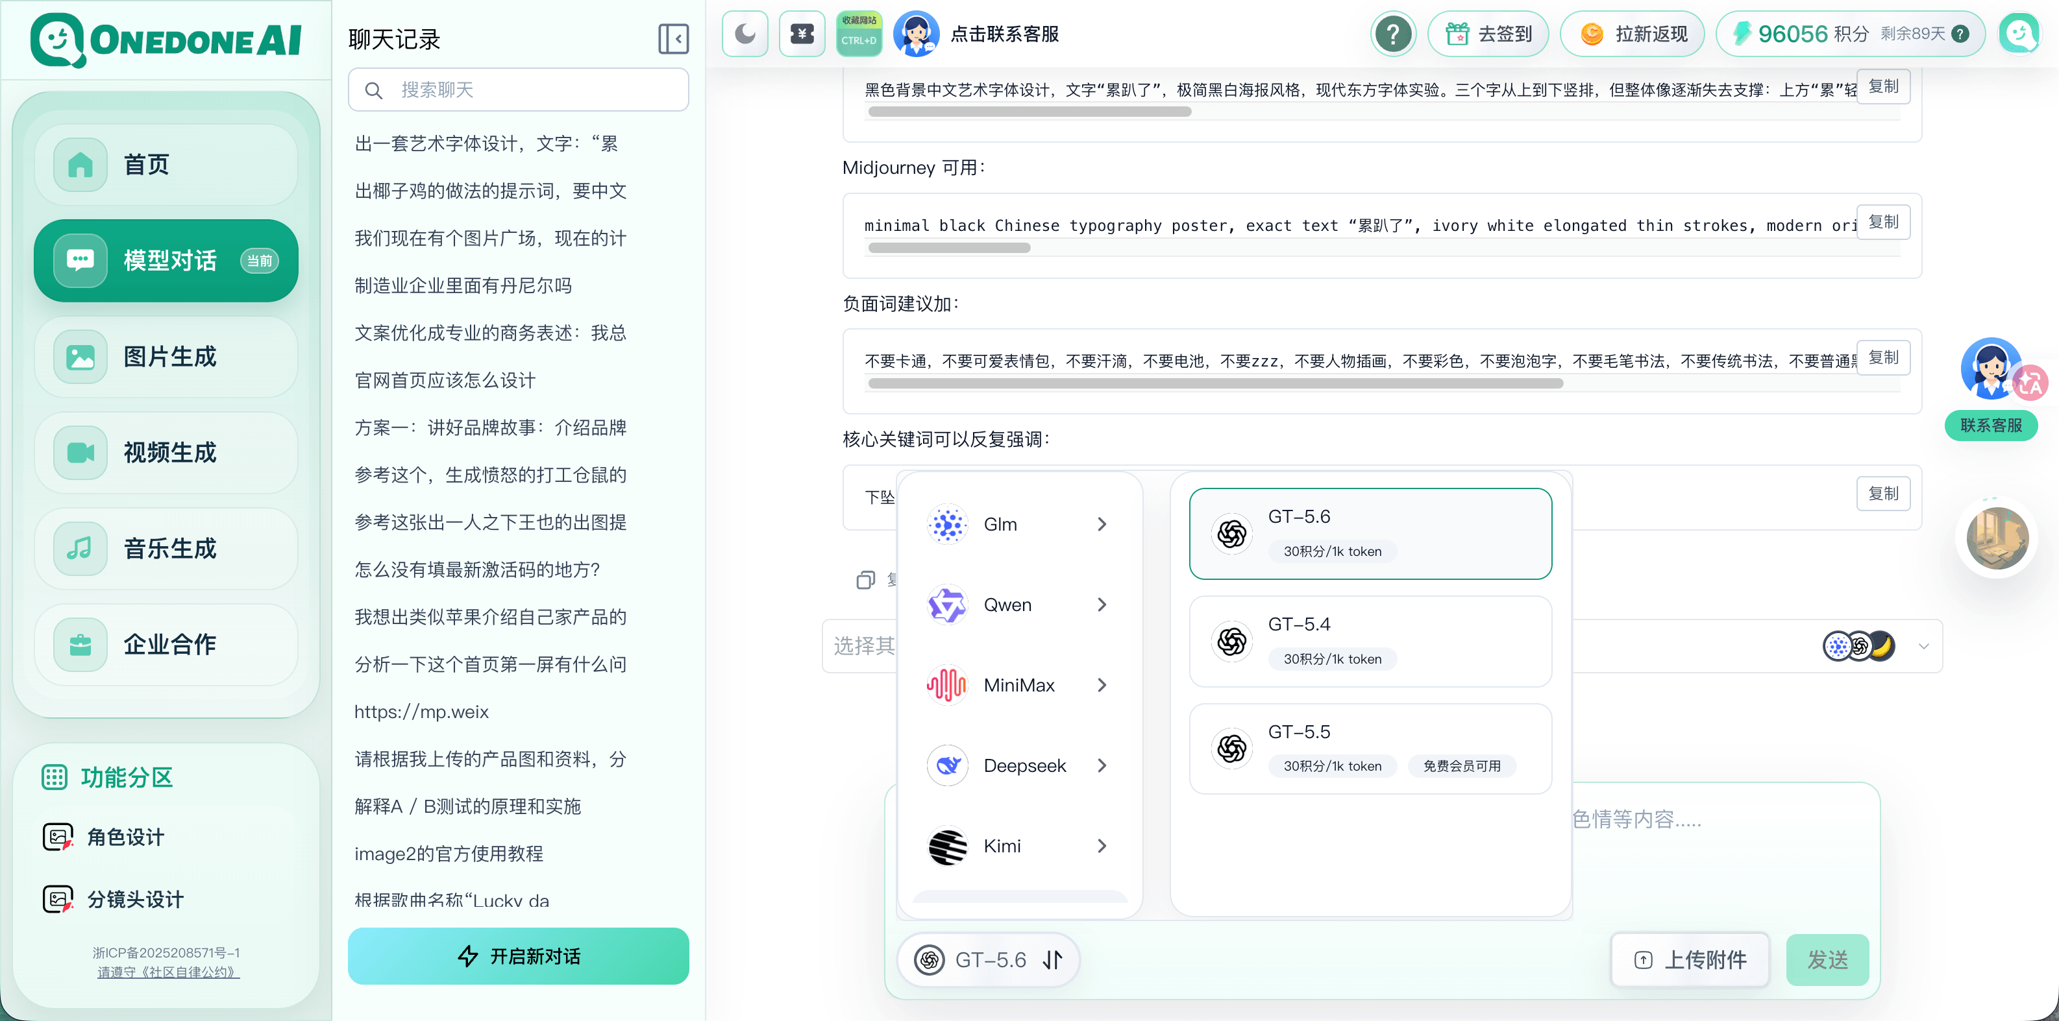Click the translate icon beside support avatar
The image size is (2059, 1021).
(x=2029, y=383)
